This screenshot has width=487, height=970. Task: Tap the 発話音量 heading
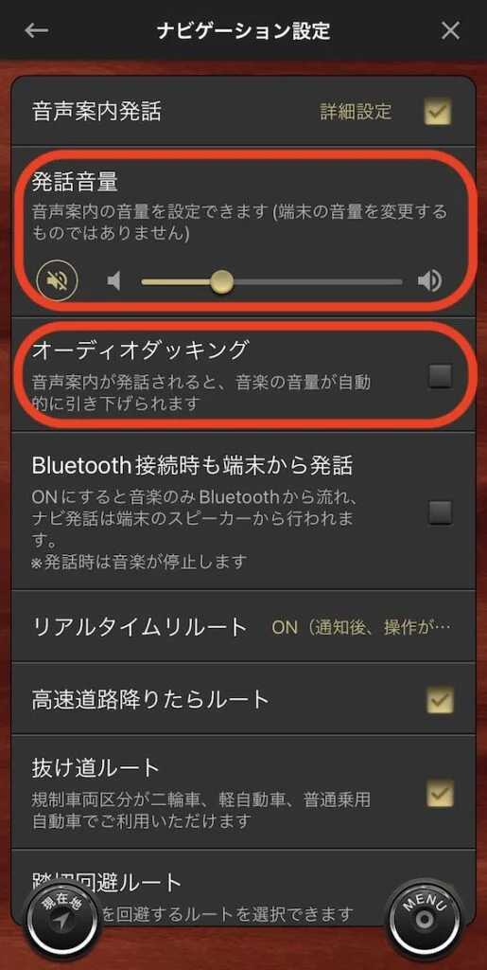(75, 183)
